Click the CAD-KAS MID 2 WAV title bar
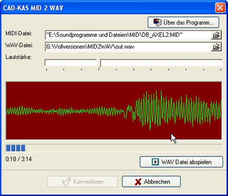The width and height of the screenshot is (228, 196). pyautogui.click(x=106, y=8)
